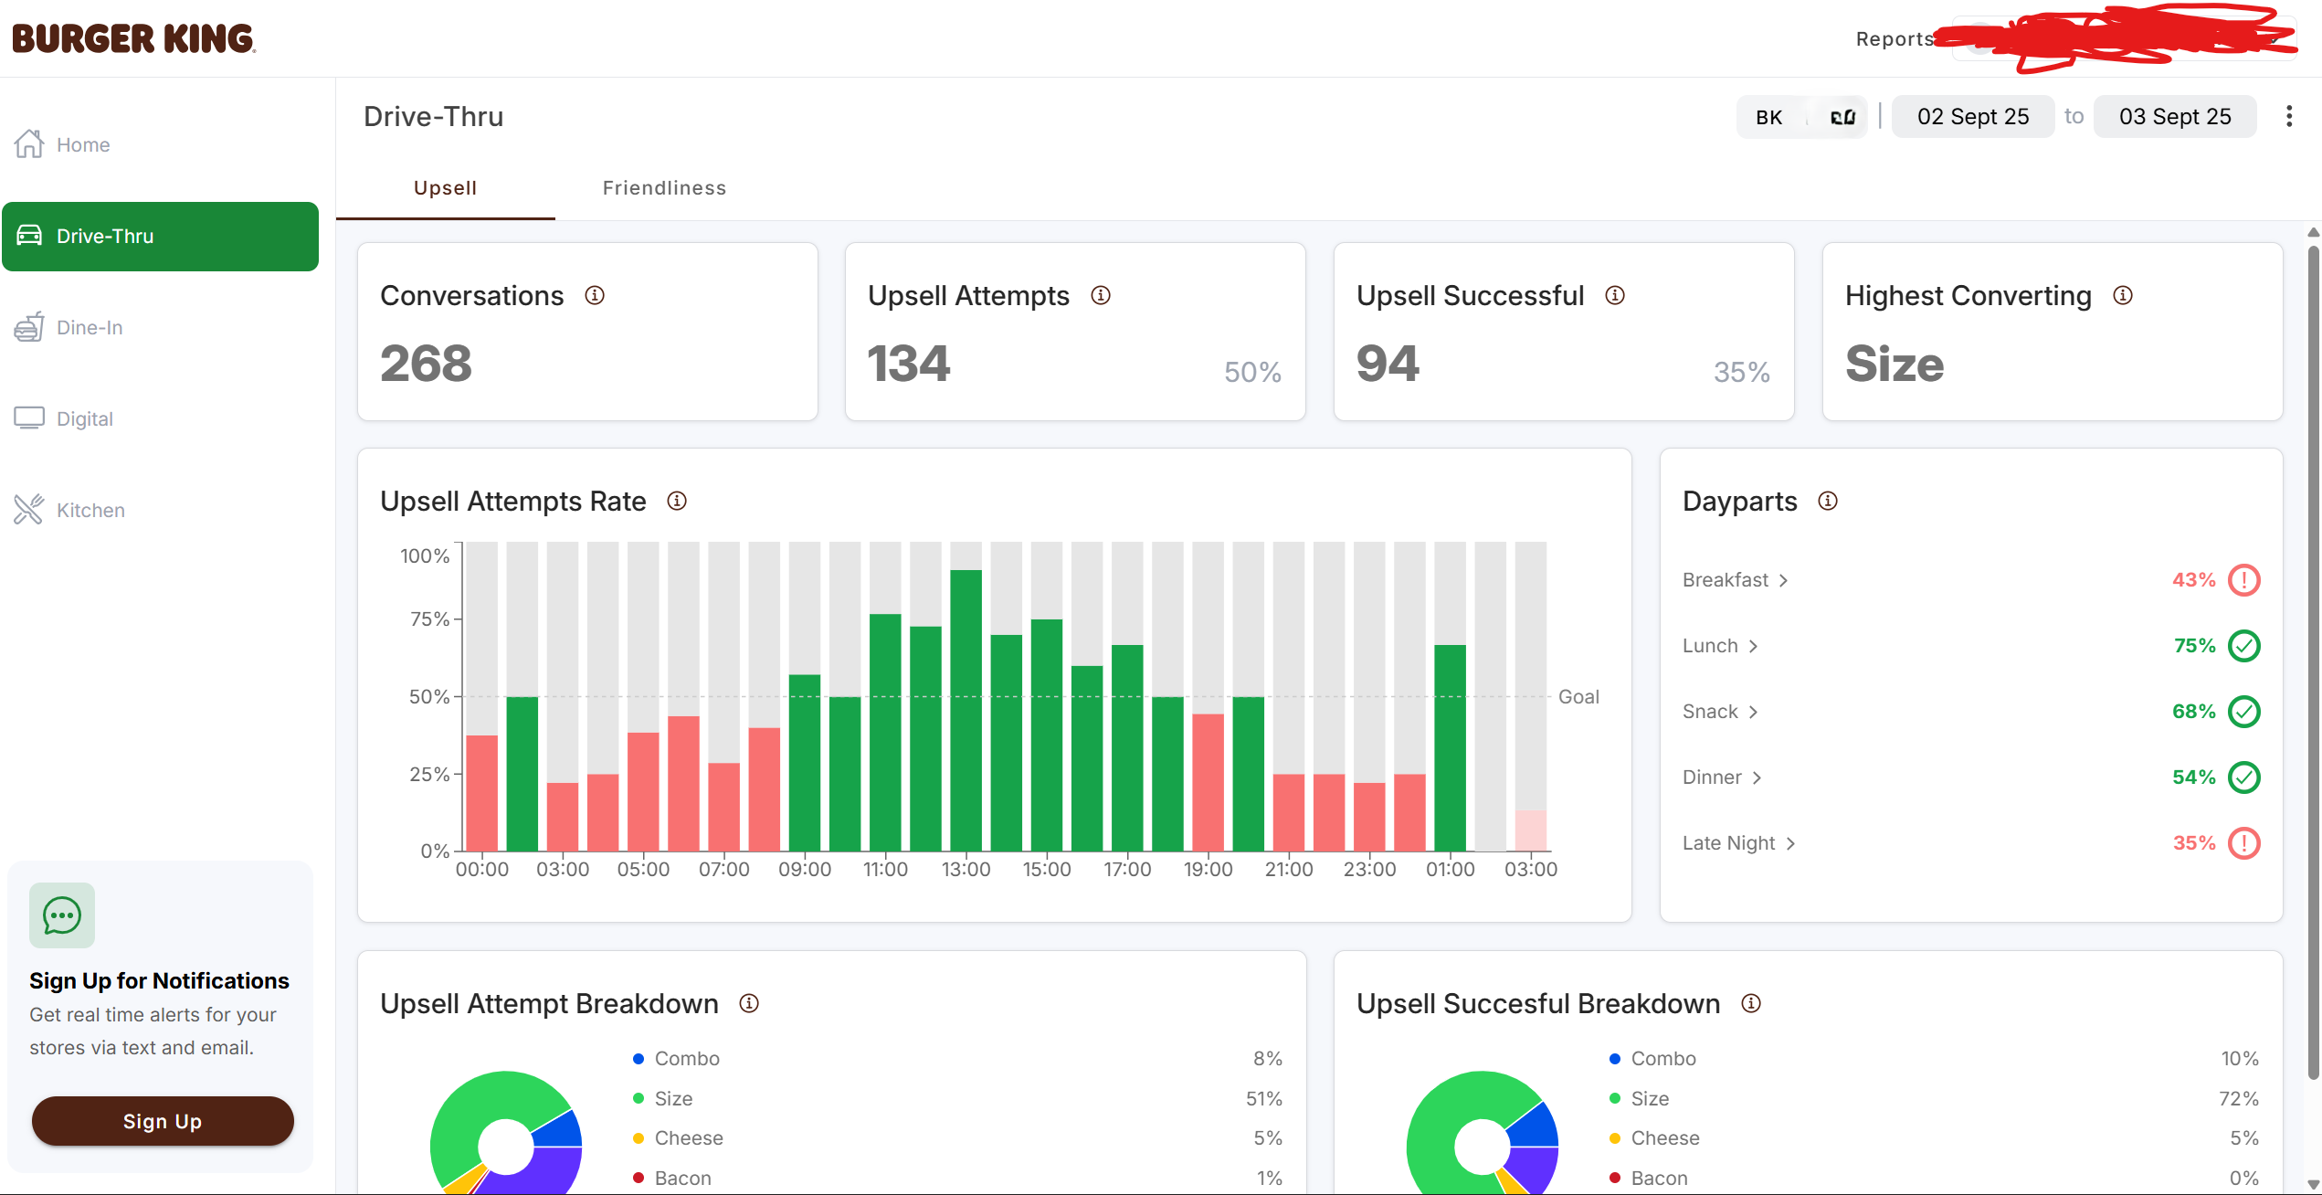Click the Upsell Attempt Breakdown donut chart
The width and height of the screenshot is (2322, 1195).
coord(506,1133)
